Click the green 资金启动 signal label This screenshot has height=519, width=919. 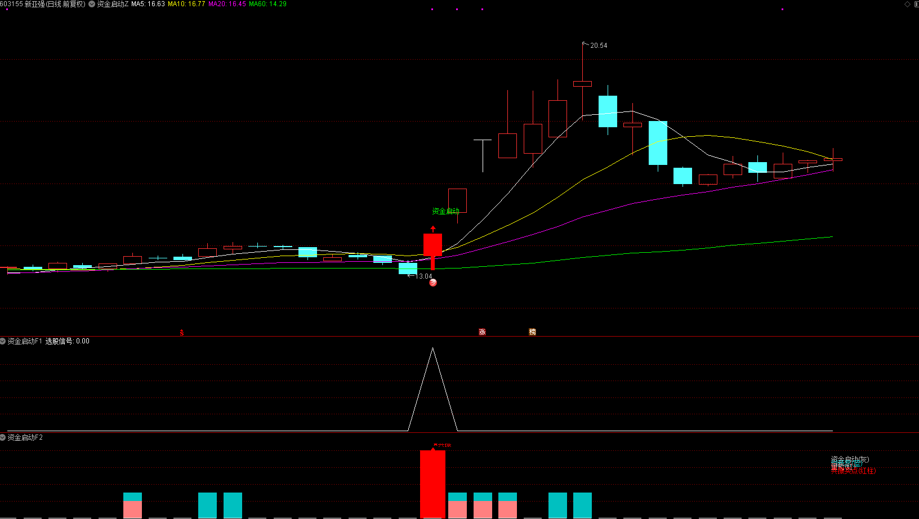(x=446, y=212)
